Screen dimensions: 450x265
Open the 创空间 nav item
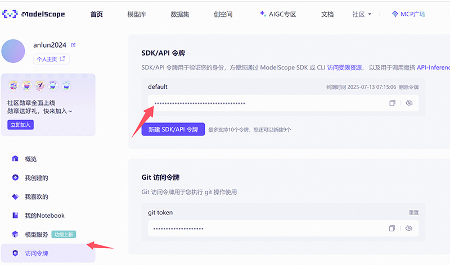[x=223, y=14]
